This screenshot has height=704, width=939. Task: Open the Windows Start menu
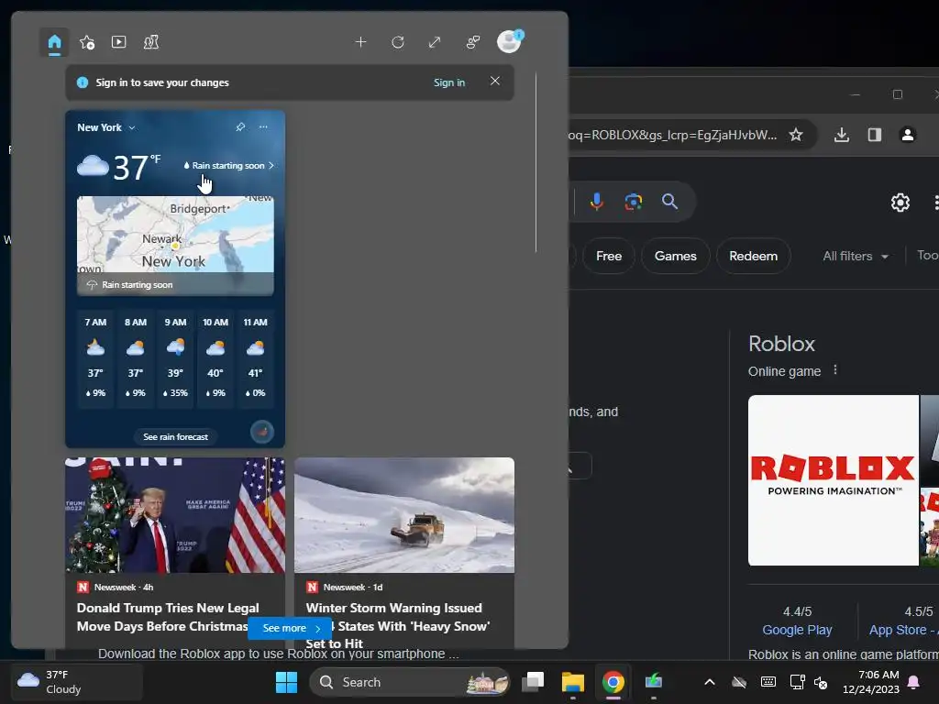tap(286, 682)
